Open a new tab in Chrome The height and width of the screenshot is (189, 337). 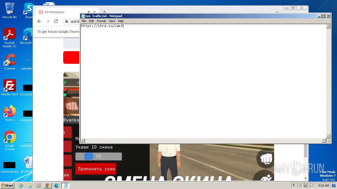click(x=104, y=12)
